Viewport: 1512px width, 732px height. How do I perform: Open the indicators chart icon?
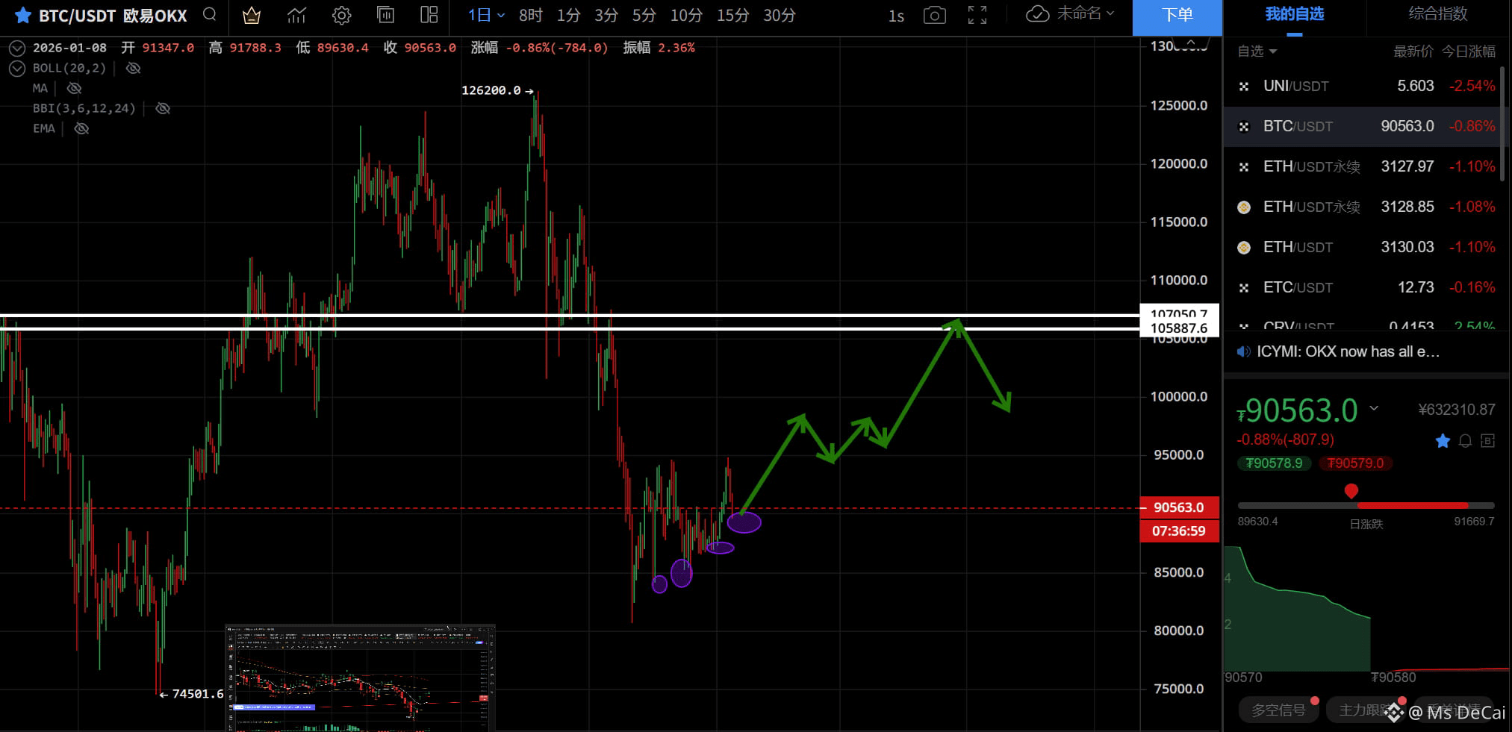tap(296, 15)
